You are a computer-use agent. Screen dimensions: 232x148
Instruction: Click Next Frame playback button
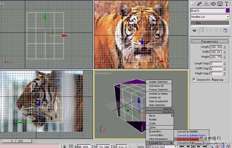[x=199, y=146]
